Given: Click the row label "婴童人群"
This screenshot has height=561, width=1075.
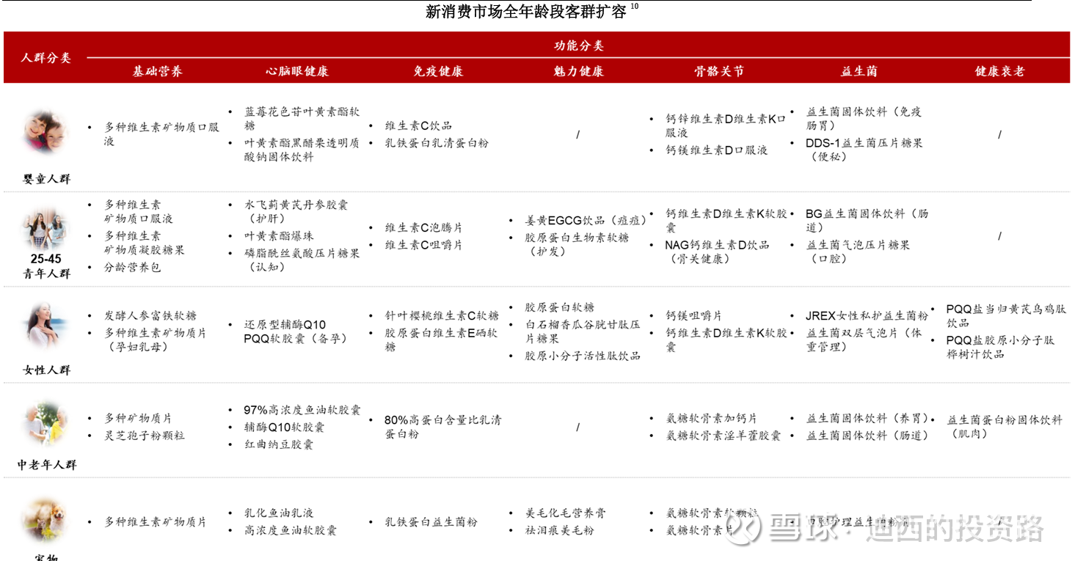Looking at the screenshot, I should (x=46, y=179).
